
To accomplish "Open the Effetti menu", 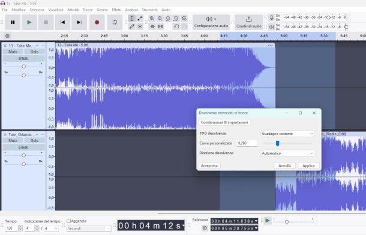I will coord(116,10).
